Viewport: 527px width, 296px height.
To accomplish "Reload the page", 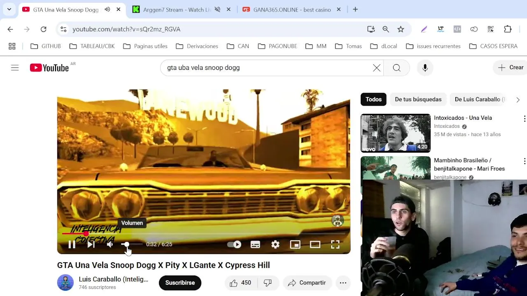I will (x=43, y=29).
